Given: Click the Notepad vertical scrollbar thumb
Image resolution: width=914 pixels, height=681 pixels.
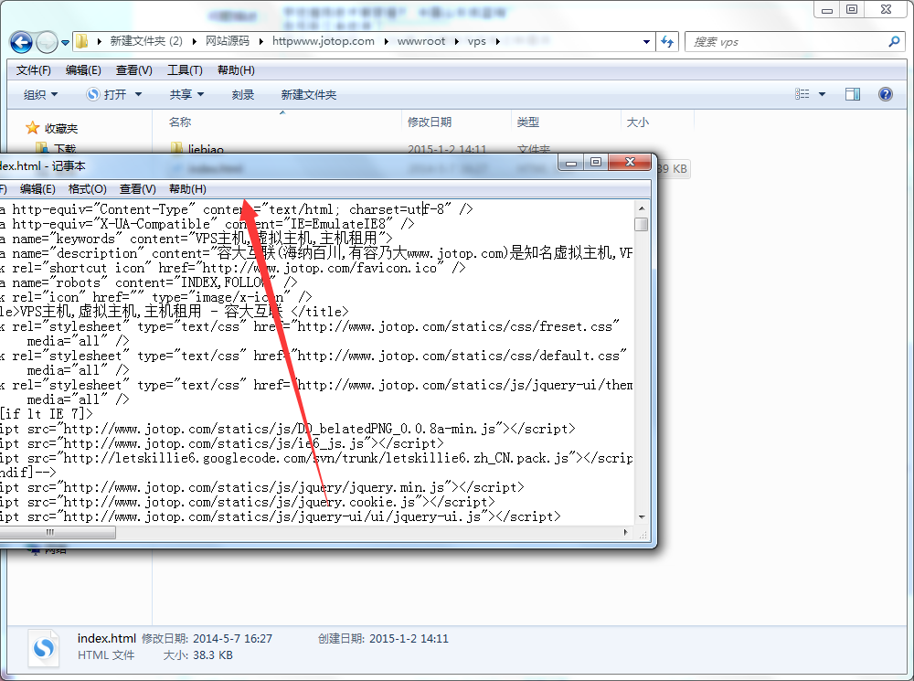Looking at the screenshot, I should [x=642, y=225].
